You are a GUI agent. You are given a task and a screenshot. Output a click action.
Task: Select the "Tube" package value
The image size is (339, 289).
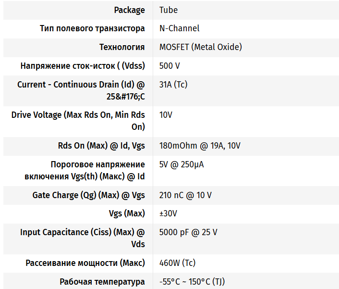pos(169,10)
